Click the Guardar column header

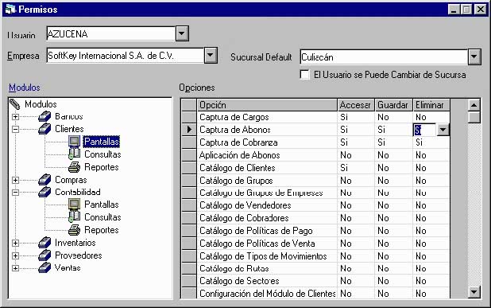click(393, 105)
